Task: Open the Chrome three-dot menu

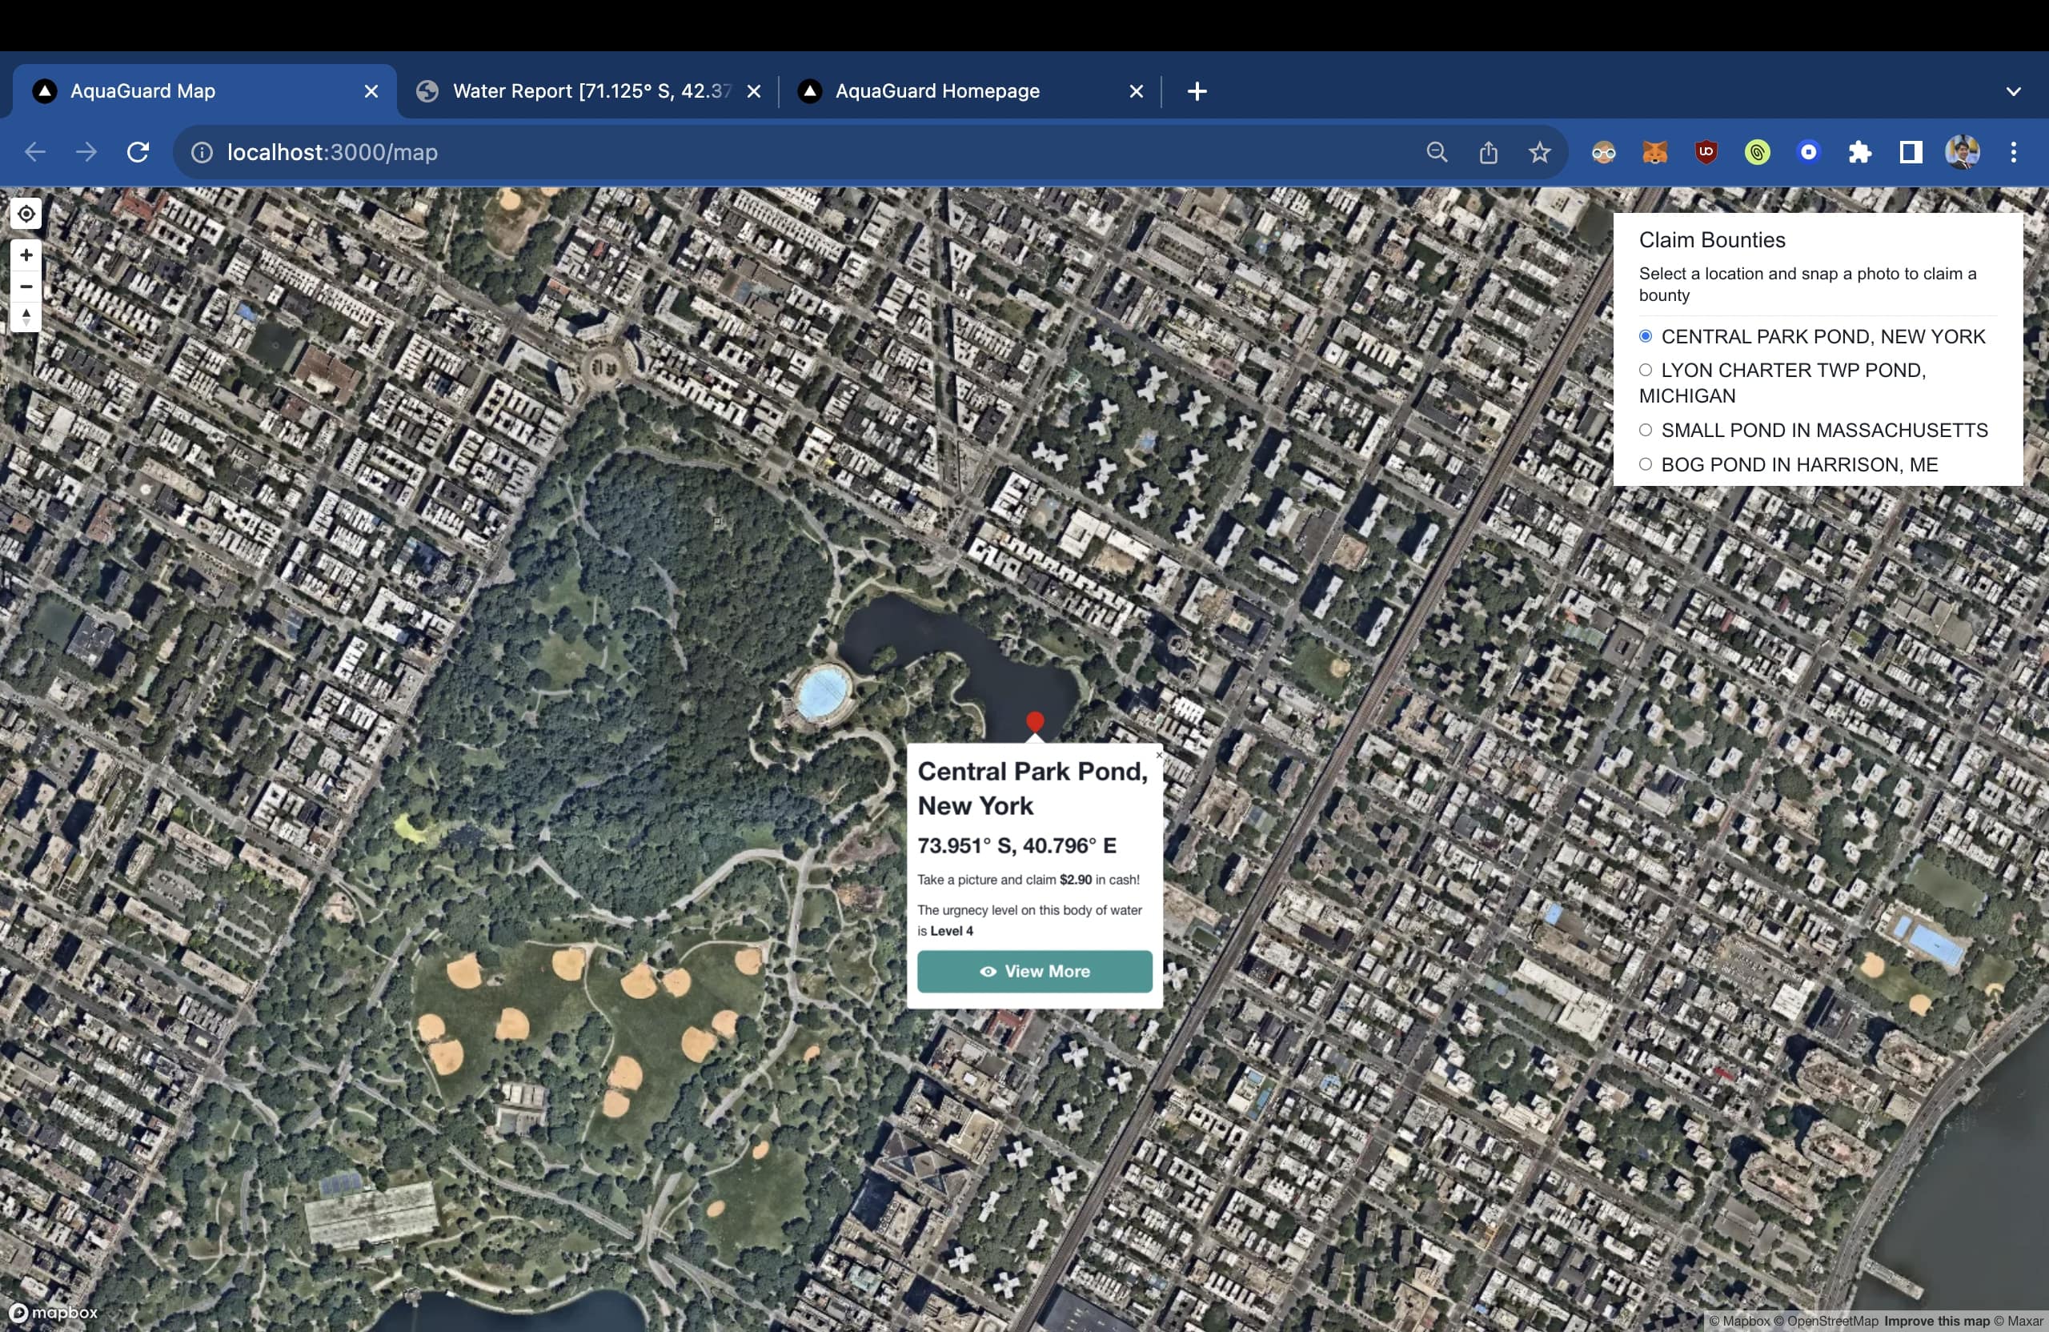Action: (x=2013, y=152)
